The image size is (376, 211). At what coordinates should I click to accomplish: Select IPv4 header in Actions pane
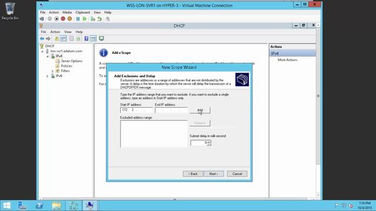293,53
